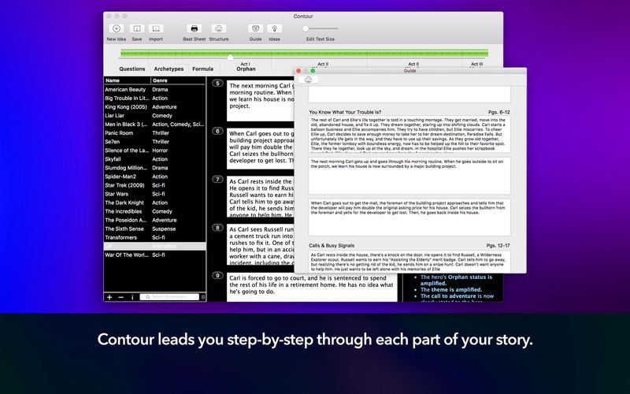Click the beat number 5 badge
Screen dimensions: 630x394
point(217,84)
